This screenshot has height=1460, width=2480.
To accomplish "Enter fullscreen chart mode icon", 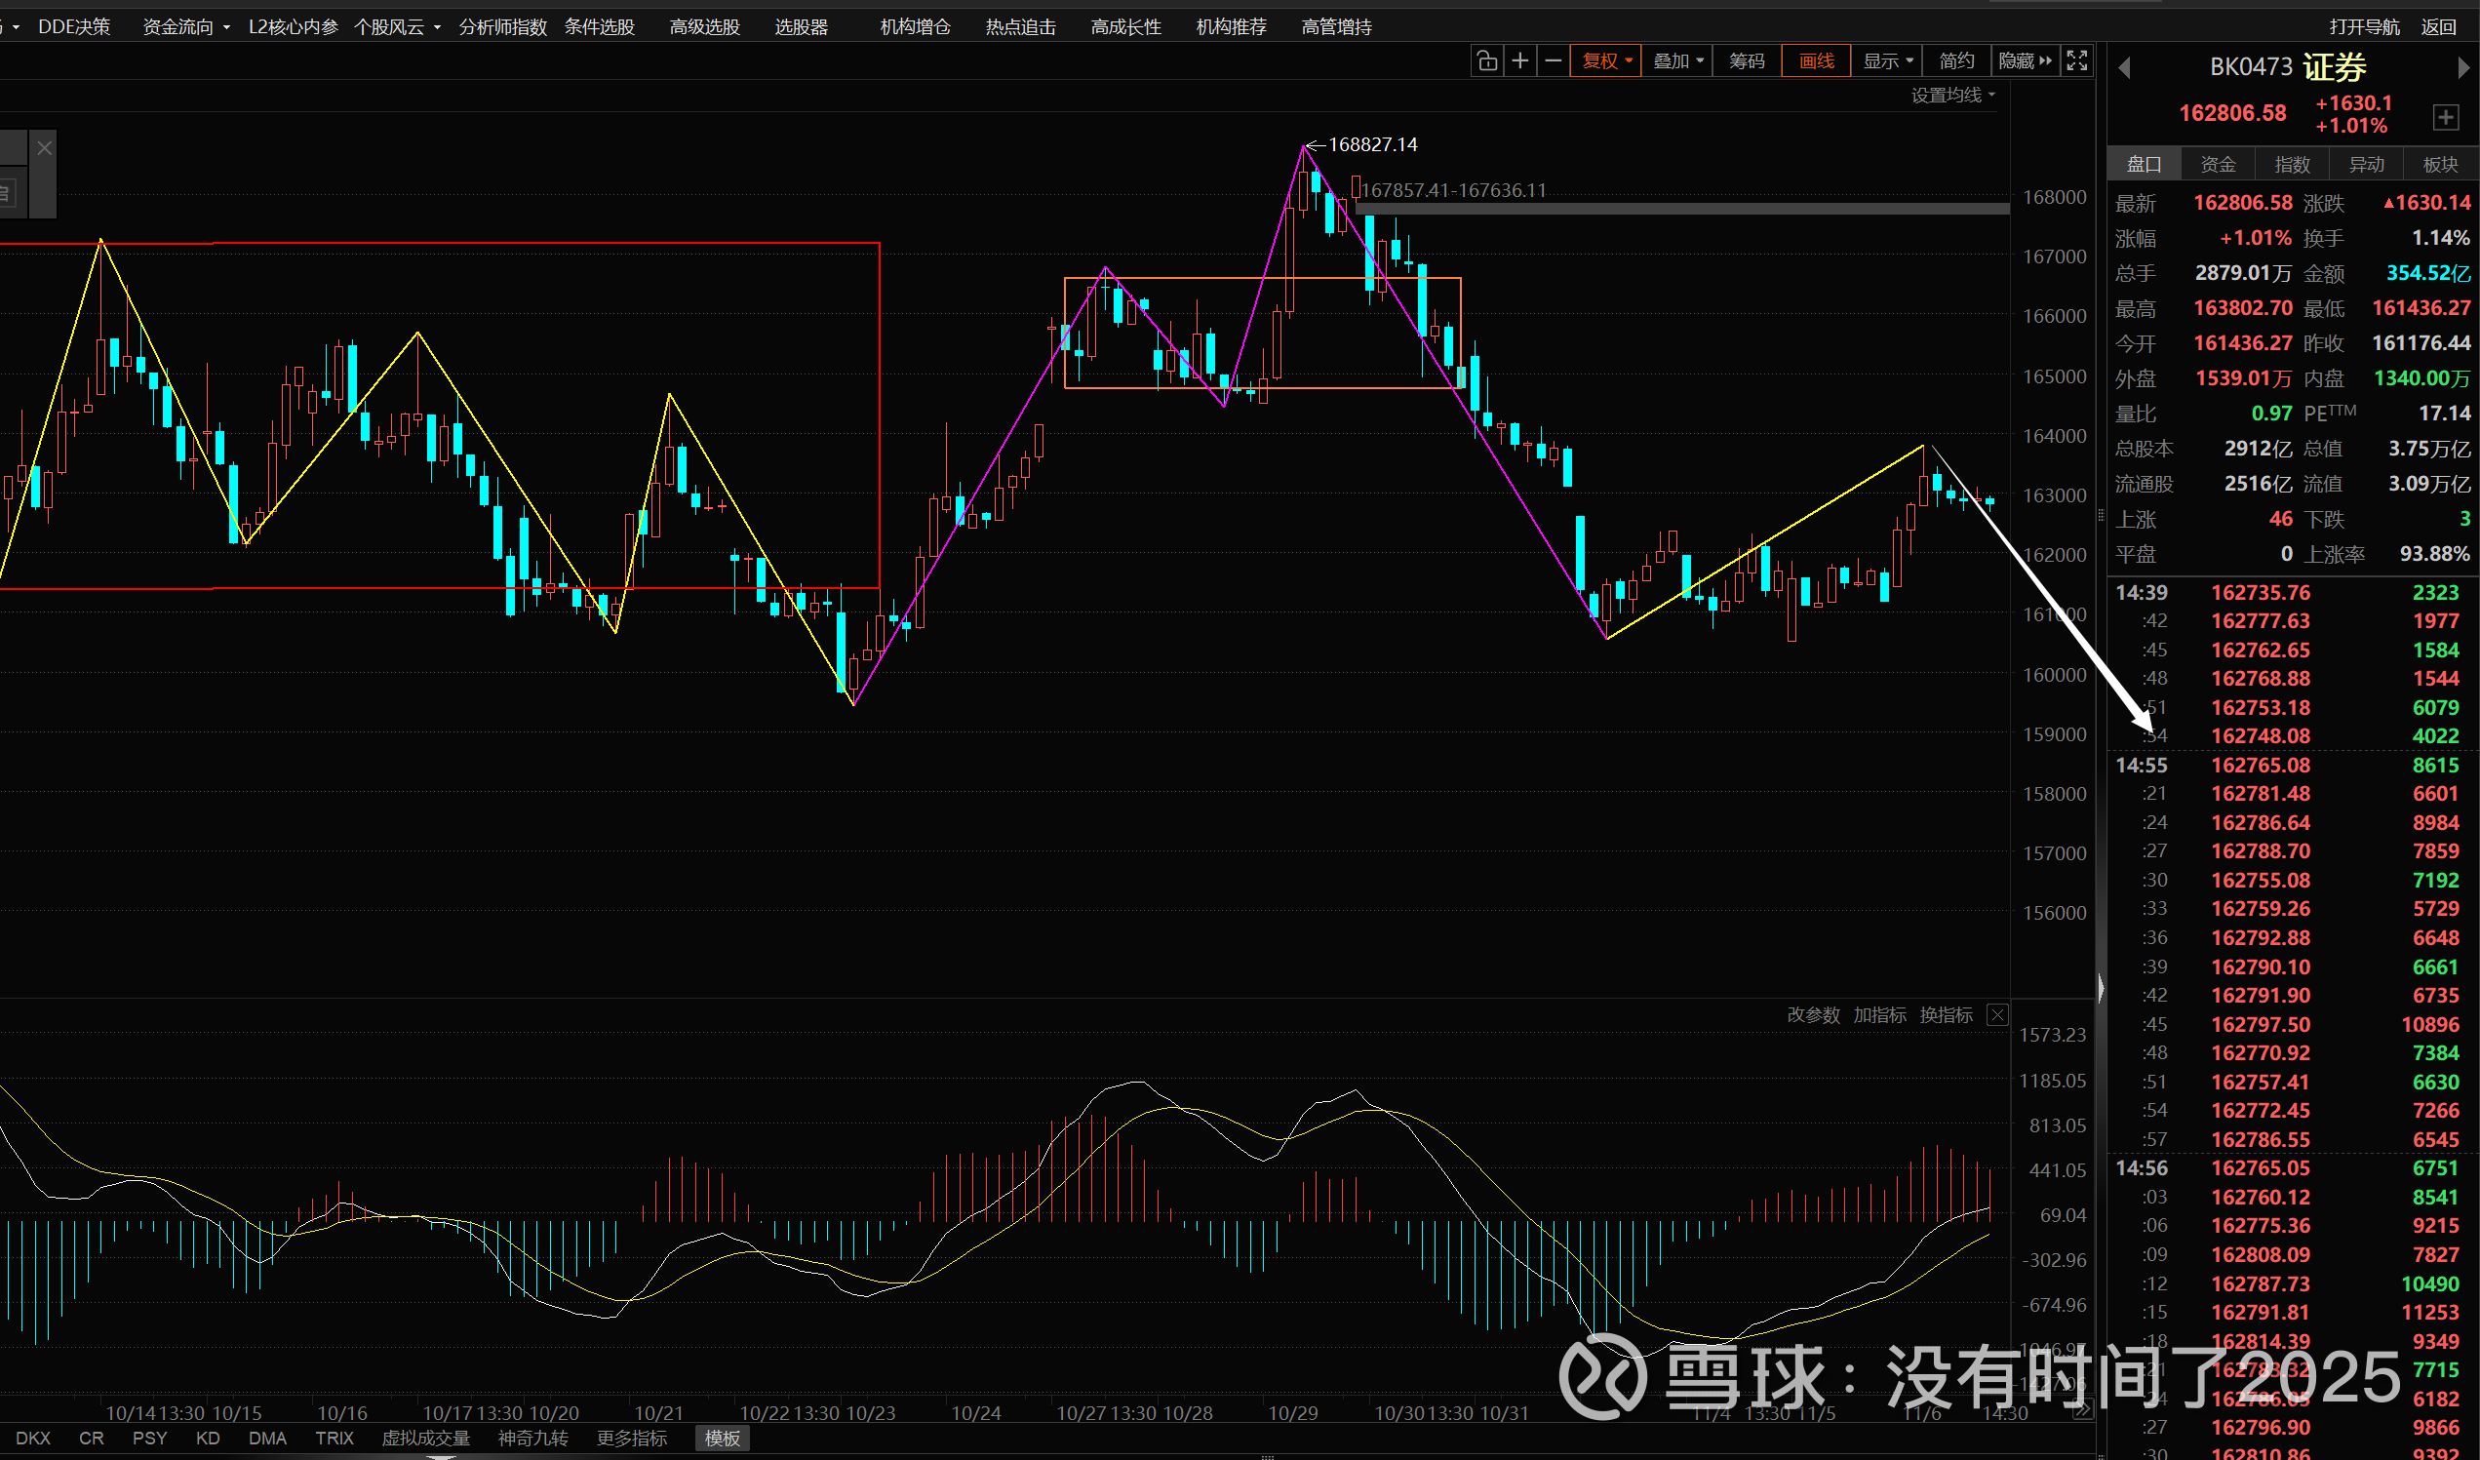I will tap(2076, 61).
